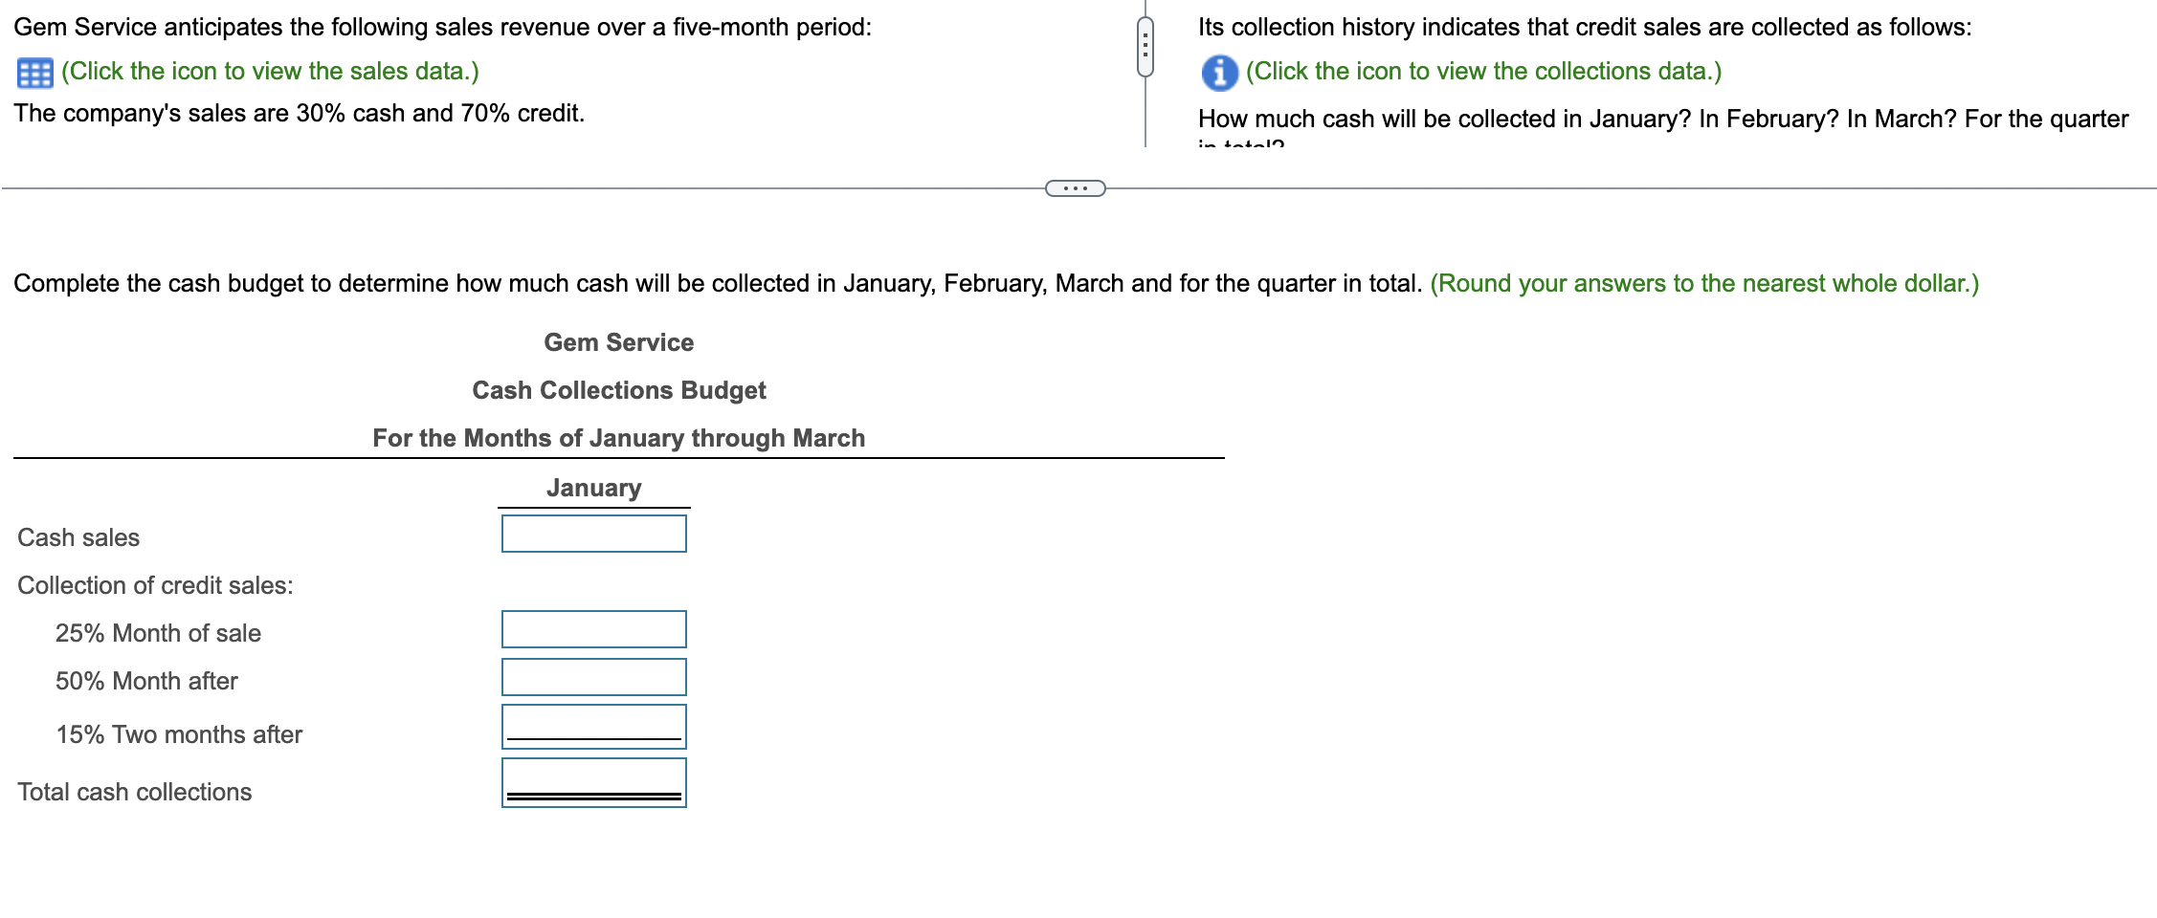
Task: Select the 'Total cash collections' row label
Action: pyautogui.click(x=134, y=792)
